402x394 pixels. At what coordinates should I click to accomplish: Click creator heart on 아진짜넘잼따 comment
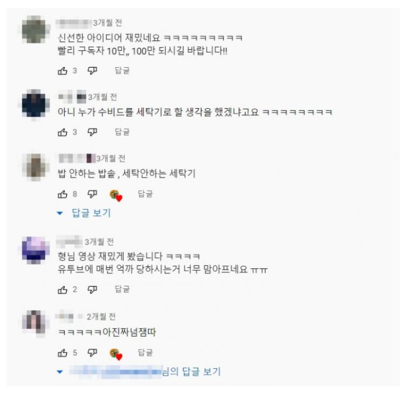point(116,355)
